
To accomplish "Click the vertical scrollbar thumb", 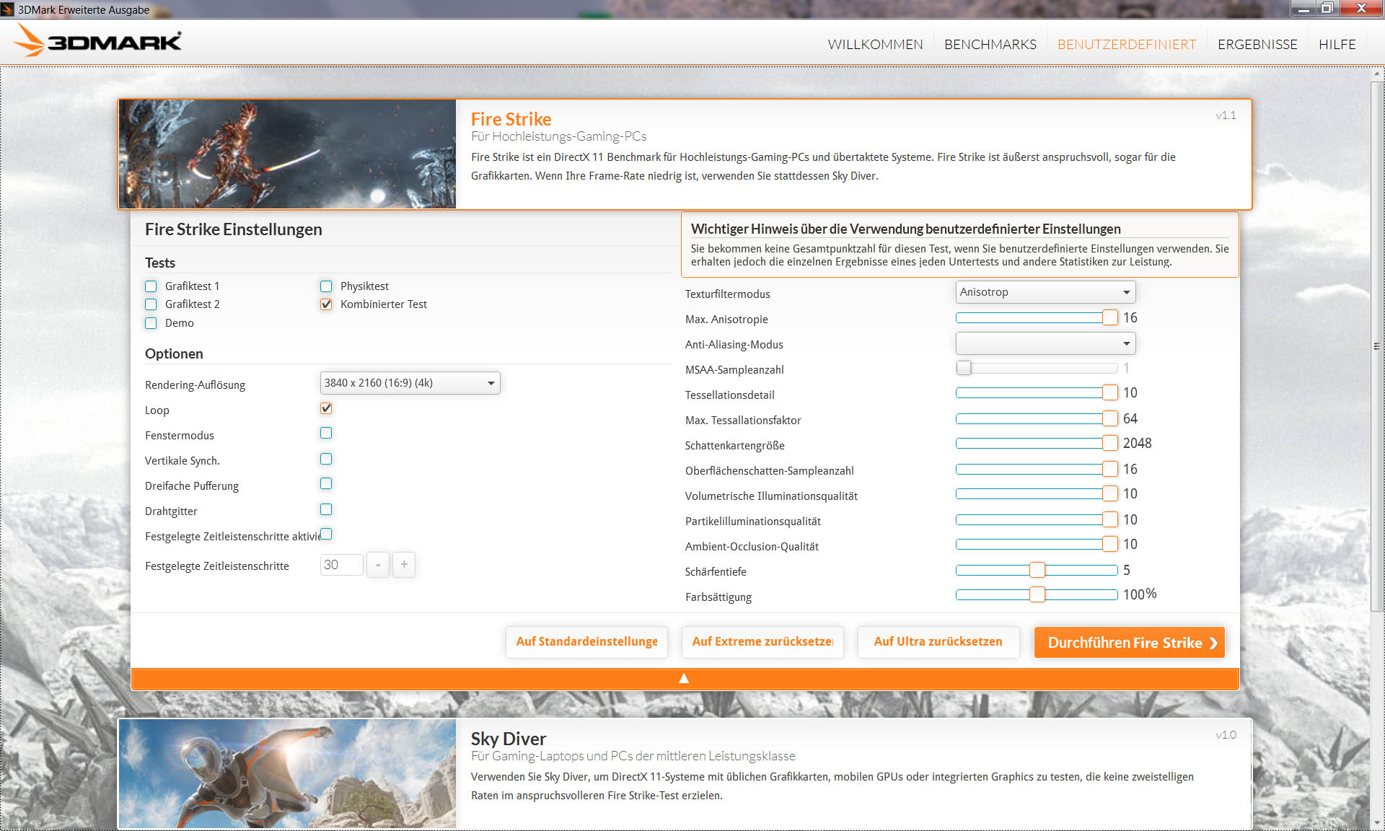I will pyautogui.click(x=1377, y=346).
